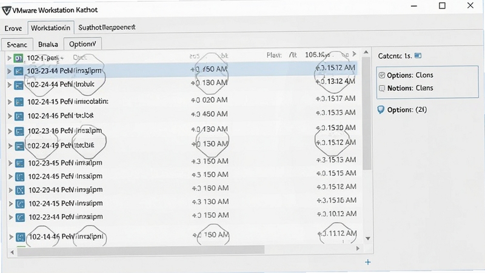Minimize the VMware Workstation window
Viewport: 485px width, 273px height.
coord(414,6)
